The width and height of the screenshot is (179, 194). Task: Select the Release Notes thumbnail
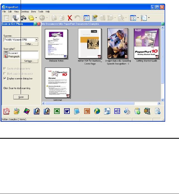(56, 44)
